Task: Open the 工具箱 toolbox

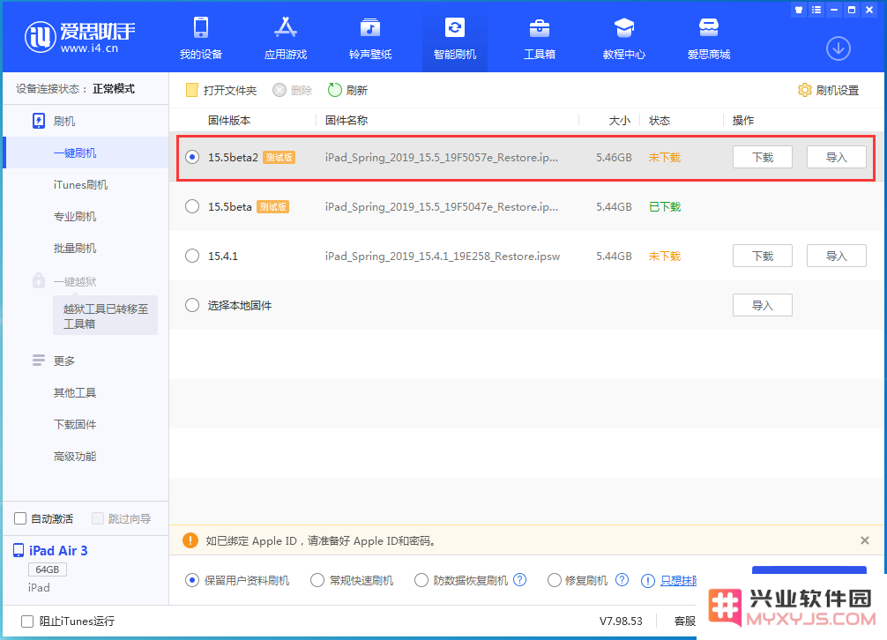Action: (x=539, y=38)
